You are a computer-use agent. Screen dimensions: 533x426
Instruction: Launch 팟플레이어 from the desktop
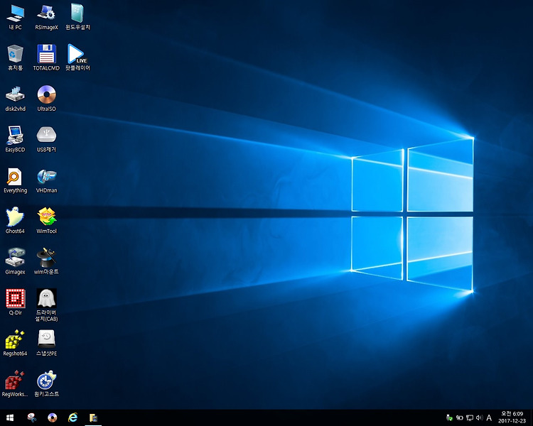[78, 58]
